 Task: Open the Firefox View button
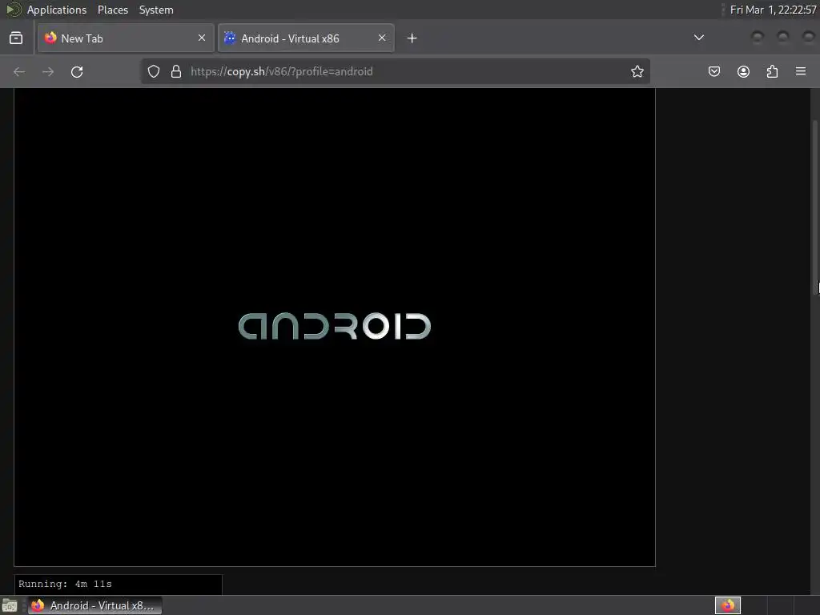[16, 38]
